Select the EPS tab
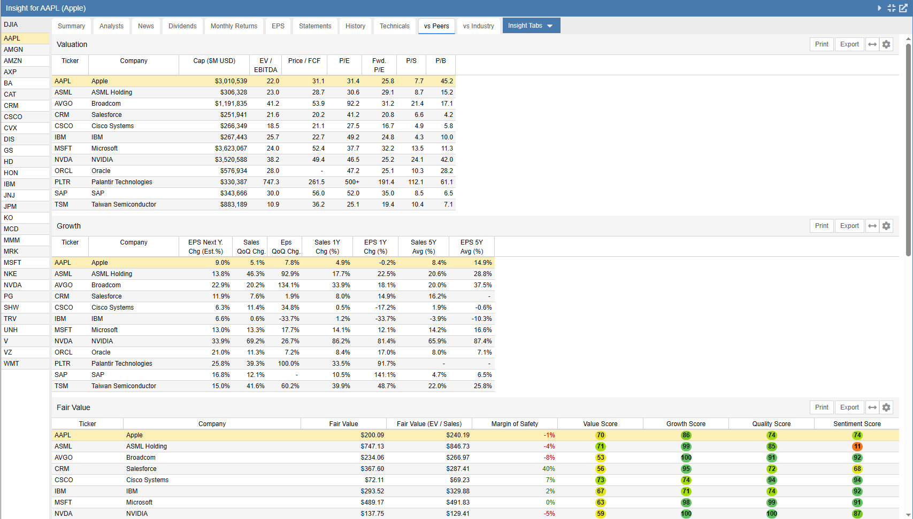 pyautogui.click(x=278, y=26)
